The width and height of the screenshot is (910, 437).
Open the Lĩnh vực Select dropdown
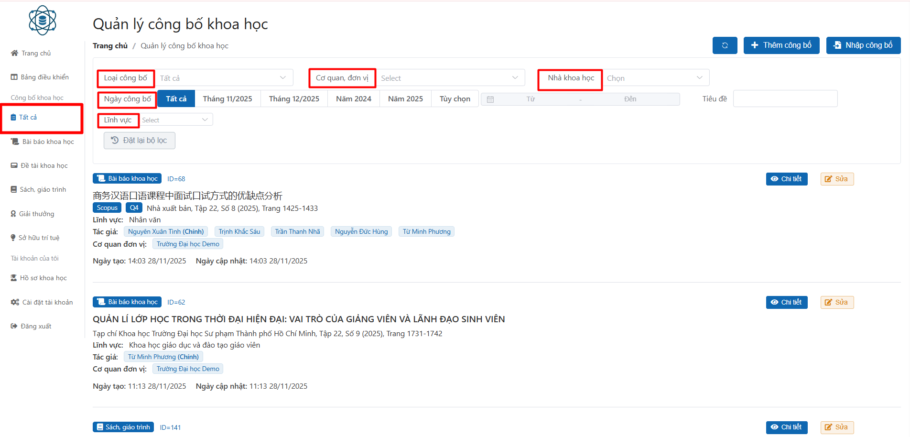pos(176,120)
